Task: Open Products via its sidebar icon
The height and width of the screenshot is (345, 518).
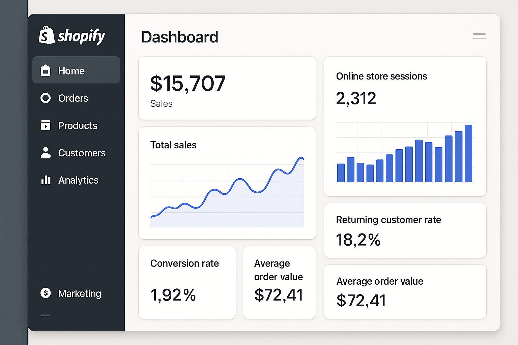Action: (46, 125)
